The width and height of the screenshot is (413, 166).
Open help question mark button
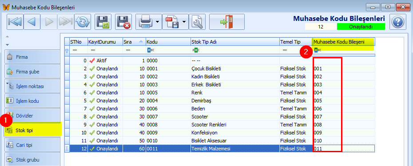pyautogui.click(x=398, y=22)
